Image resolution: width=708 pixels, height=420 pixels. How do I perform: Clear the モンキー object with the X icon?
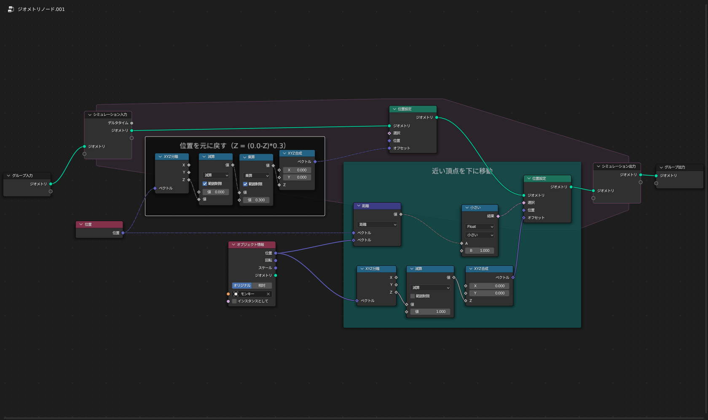(268, 294)
